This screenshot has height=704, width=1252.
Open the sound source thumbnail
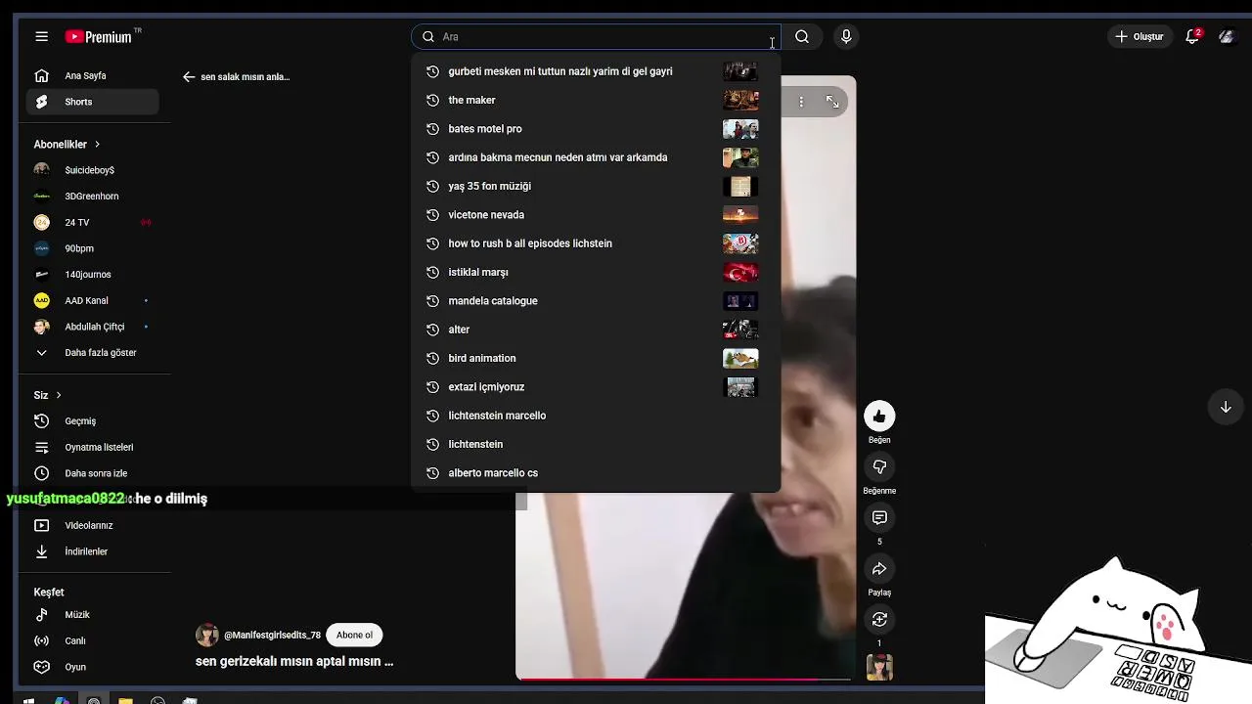879,667
